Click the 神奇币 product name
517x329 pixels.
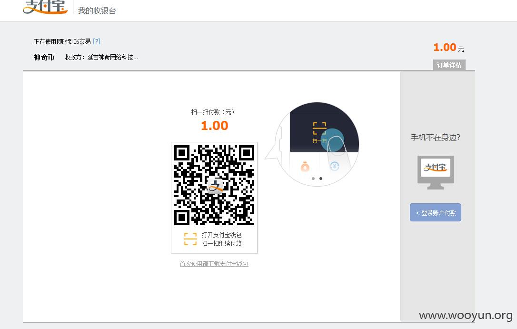[x=44, y=57]
